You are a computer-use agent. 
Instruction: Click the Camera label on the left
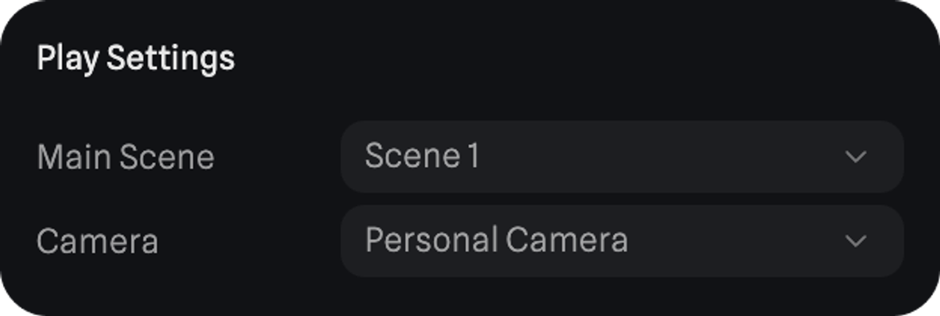(x=97, y=241)
